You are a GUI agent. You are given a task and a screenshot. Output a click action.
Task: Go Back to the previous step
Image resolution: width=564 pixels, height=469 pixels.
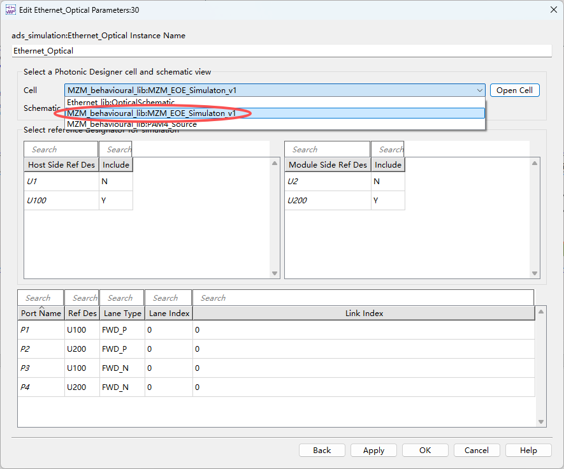pyautogui.click(x=322, y=451)
